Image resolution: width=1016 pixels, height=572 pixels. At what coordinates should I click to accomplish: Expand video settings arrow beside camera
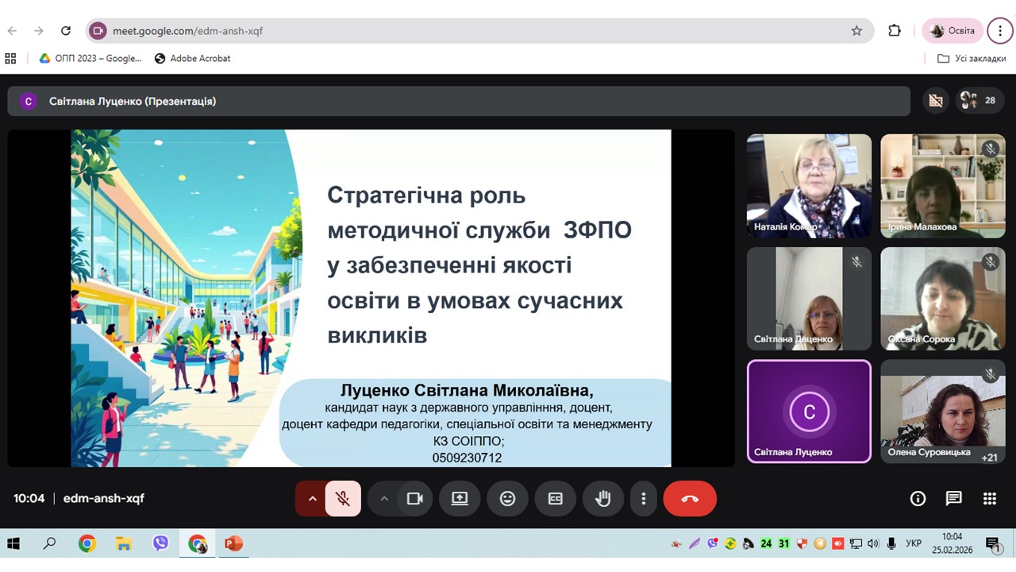384,499
